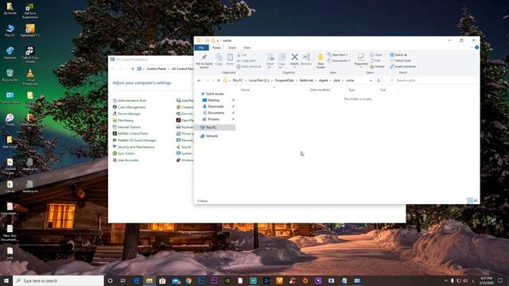Viewport: 509px width, 286px height.
Task: Click the Rename button in ribbon
Action: pyautogui.click(x=306, y=60)
